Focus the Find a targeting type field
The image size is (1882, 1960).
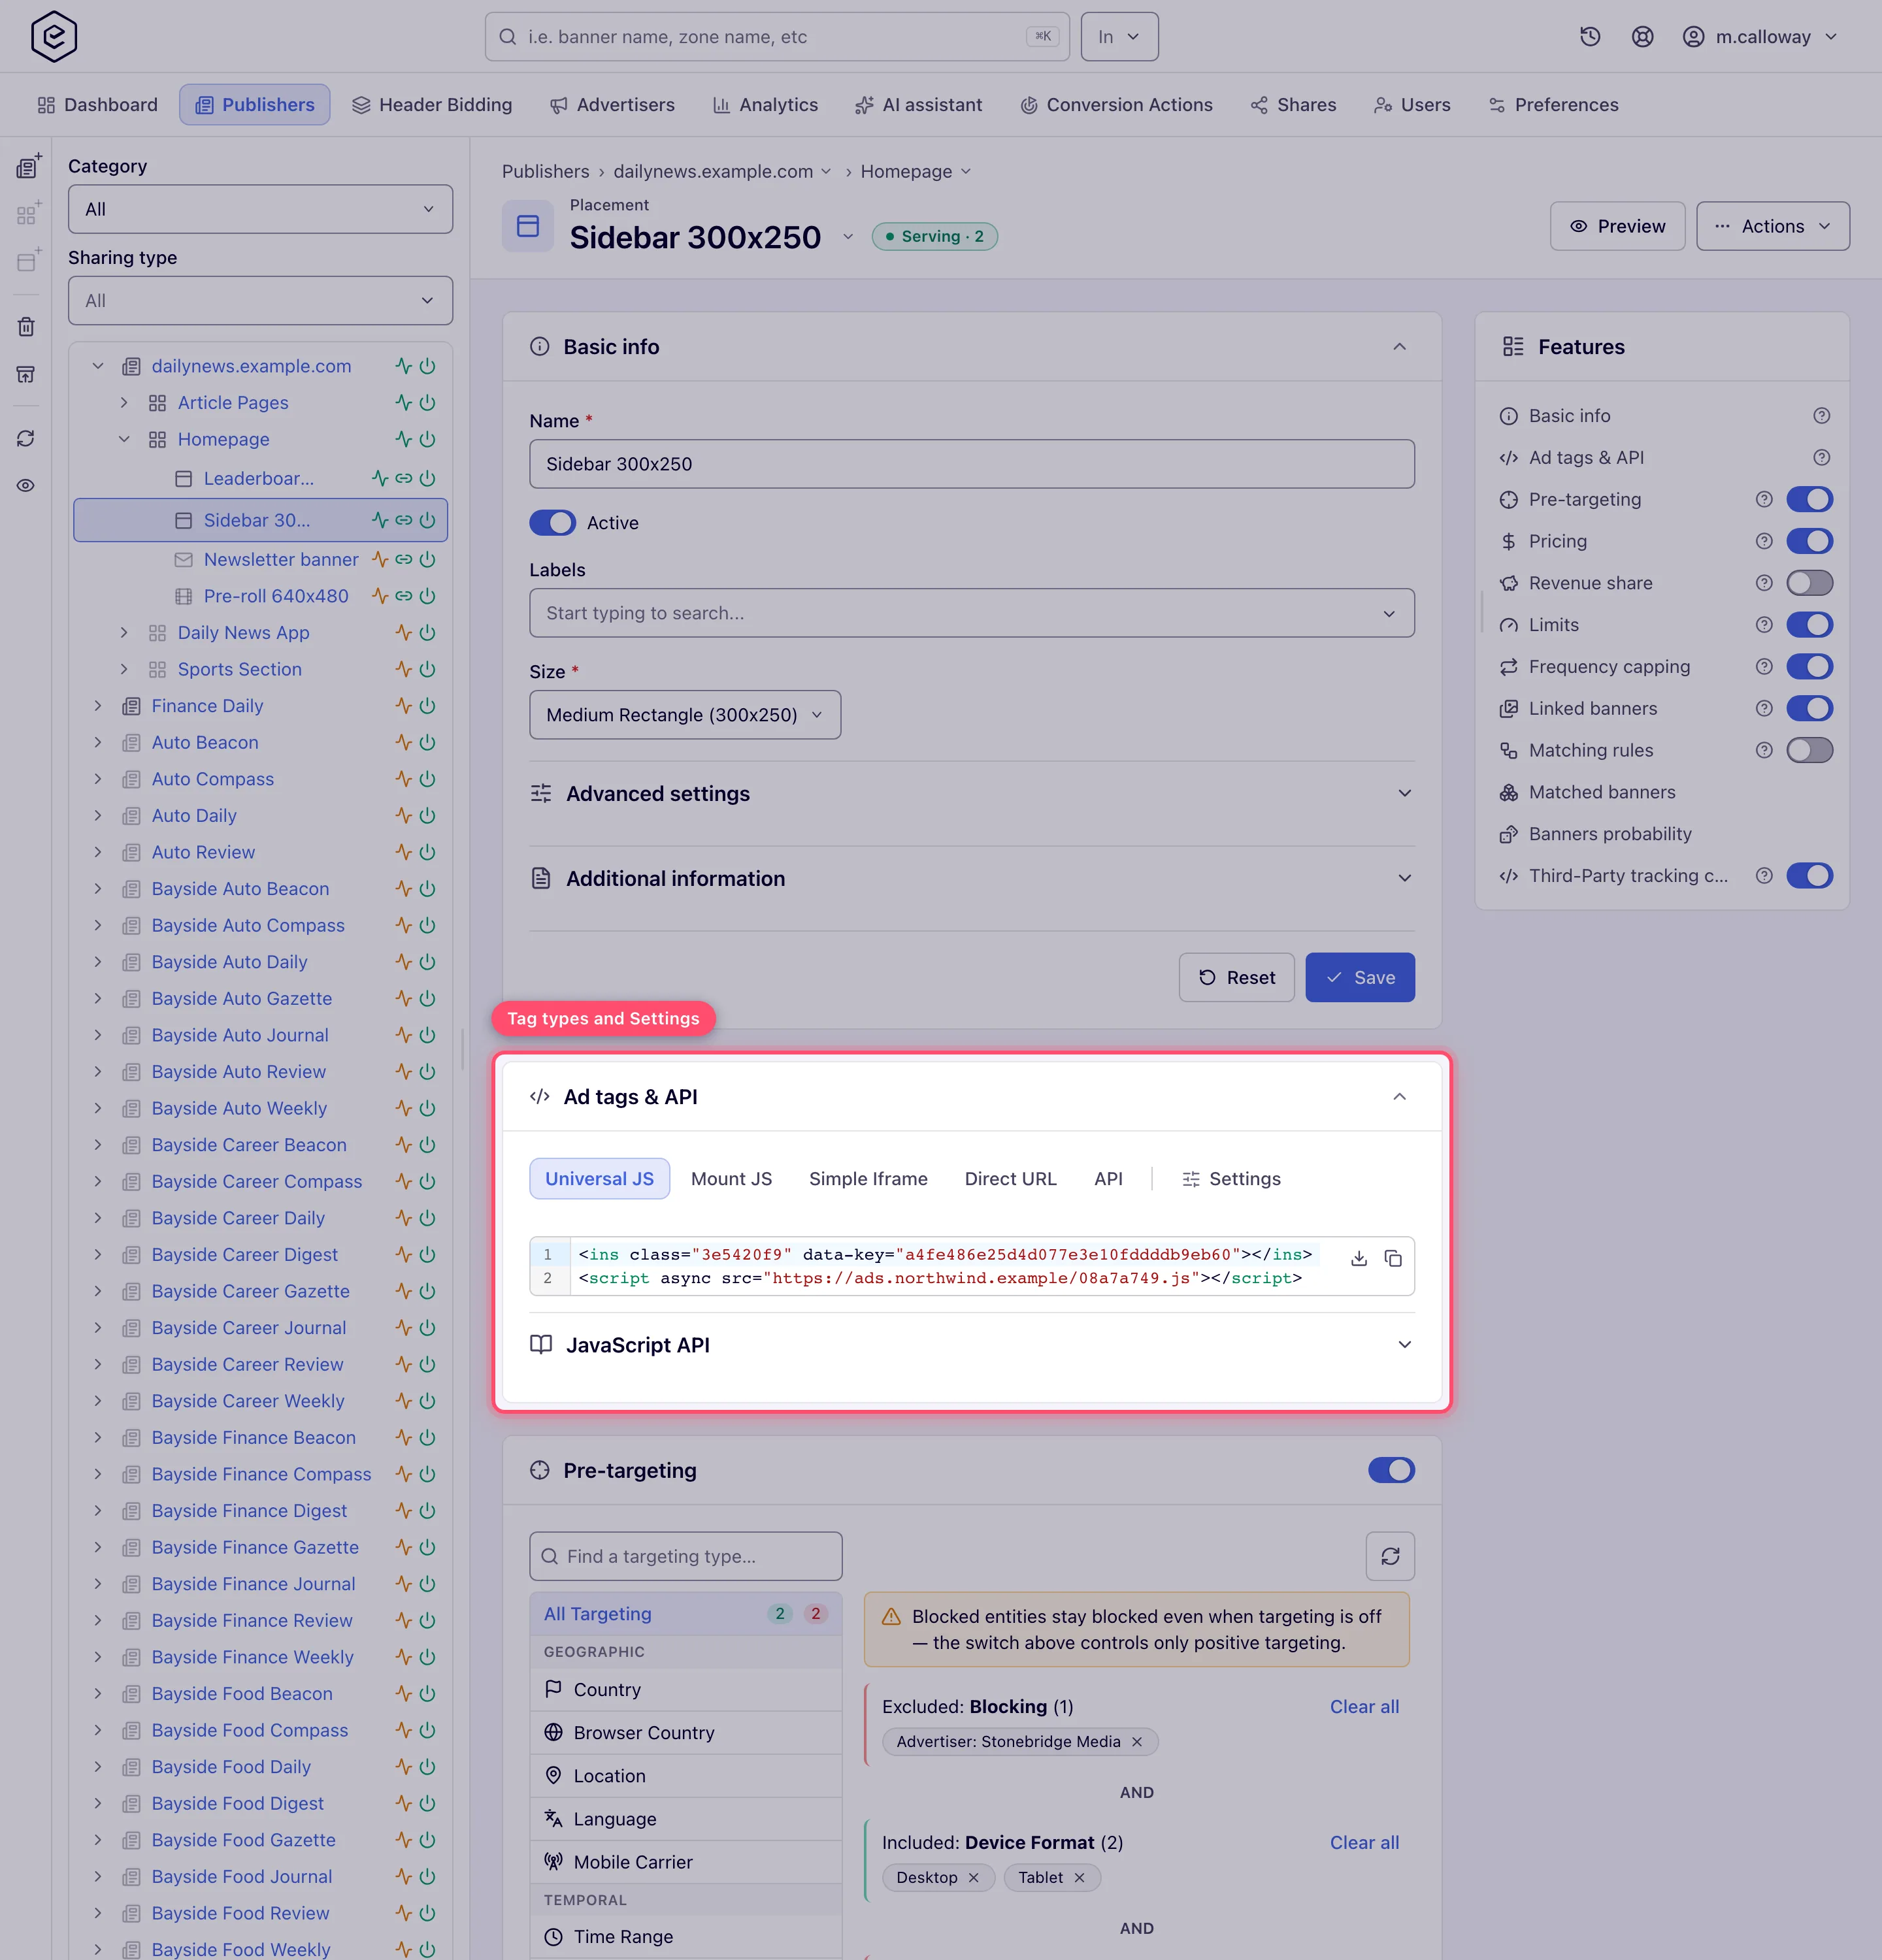[686, 1556]
